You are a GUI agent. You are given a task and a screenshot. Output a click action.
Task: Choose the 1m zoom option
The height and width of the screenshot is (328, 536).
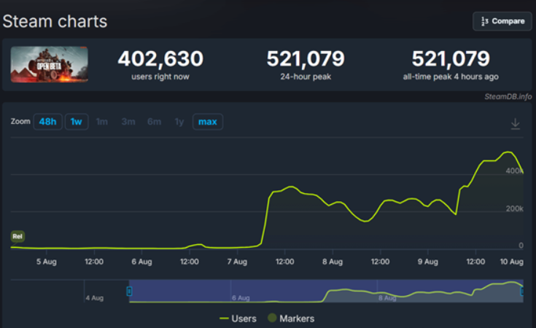coord(102,122)
